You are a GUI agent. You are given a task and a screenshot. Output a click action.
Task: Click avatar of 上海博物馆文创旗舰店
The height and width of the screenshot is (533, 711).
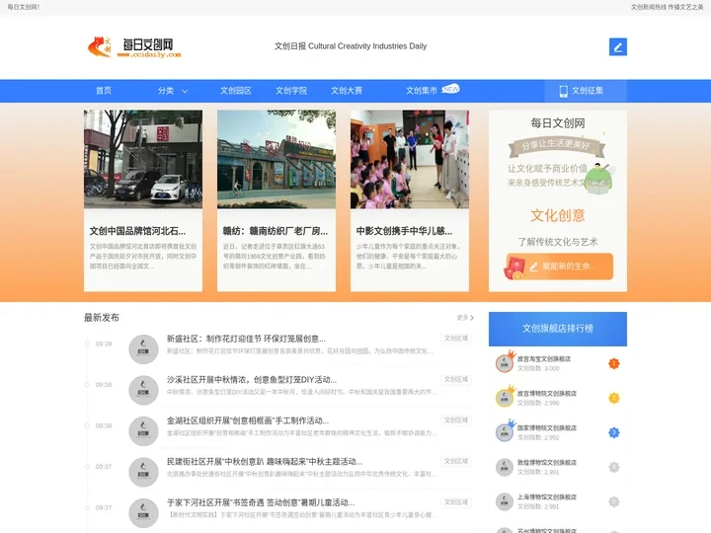tap(505, 501)
